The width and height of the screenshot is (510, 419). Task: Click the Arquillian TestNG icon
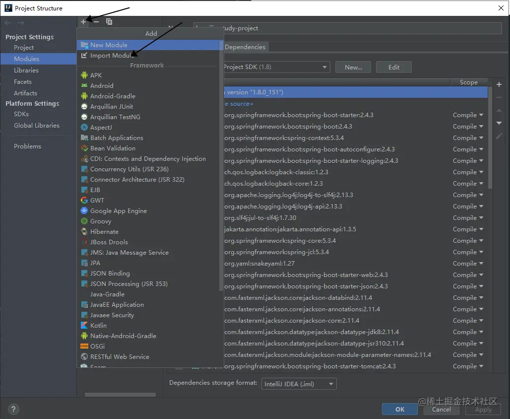tap(84, 117)
